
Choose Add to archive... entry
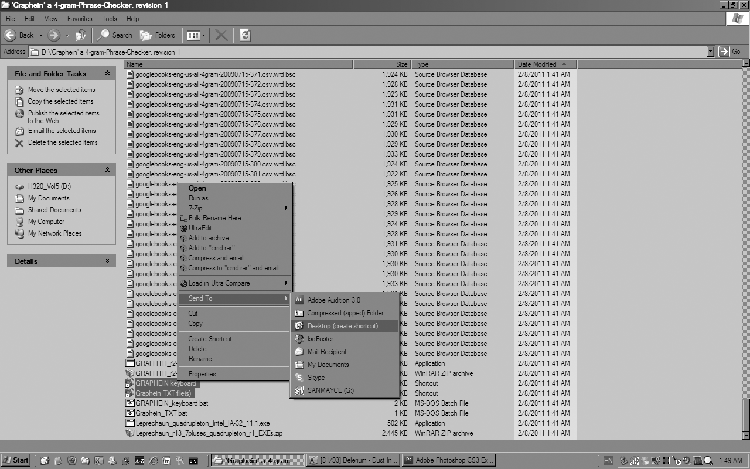(x=234, y=238)
